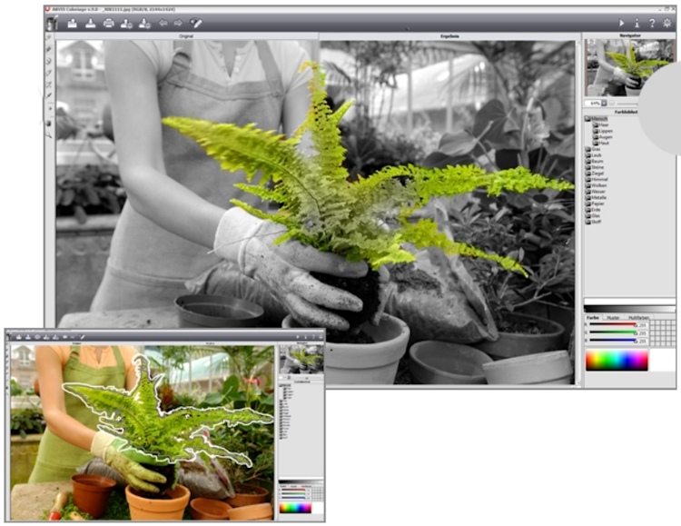Expand the Gras folder

coord(587,149)
